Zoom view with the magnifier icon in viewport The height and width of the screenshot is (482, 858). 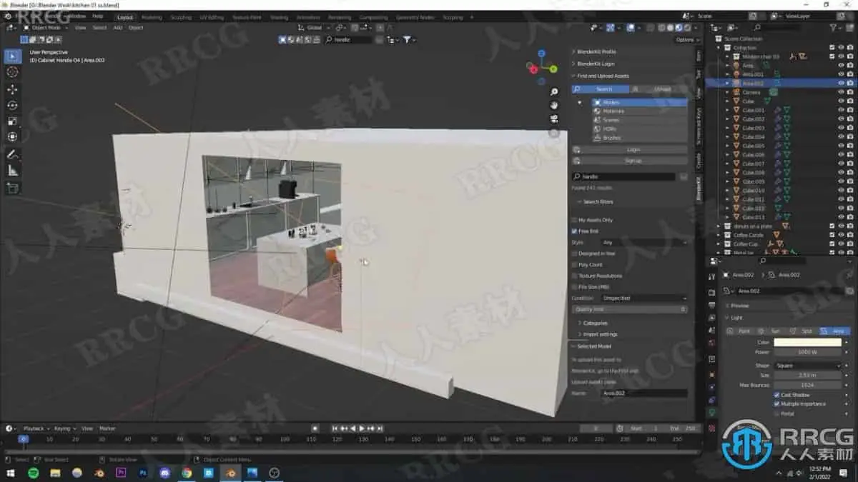pos(555,91)
